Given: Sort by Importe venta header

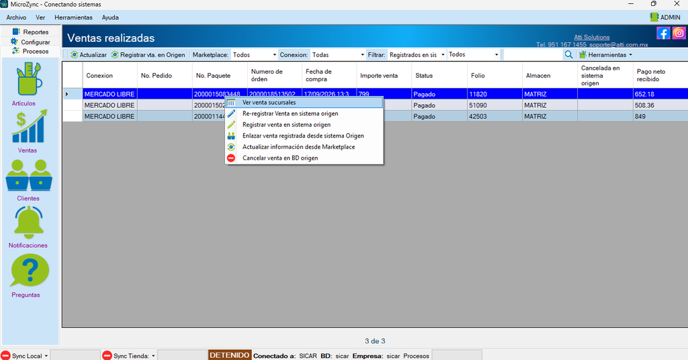Looking at the screenshot, I should pos(384,75).
